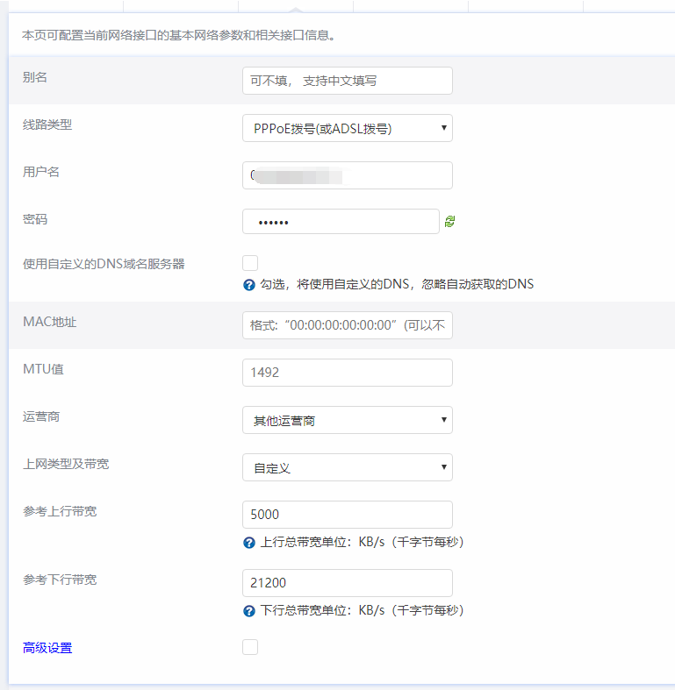Select the 密码 password field
This screenshot has width=675, height=690.
[340, 222]
